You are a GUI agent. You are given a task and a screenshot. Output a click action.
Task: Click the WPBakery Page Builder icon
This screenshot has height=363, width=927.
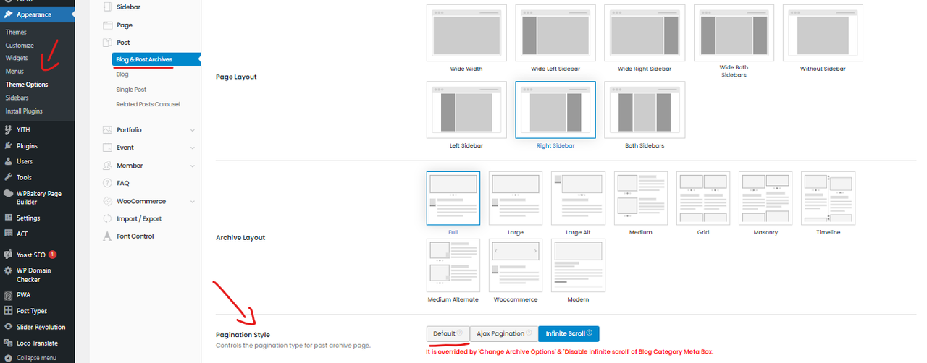pyautogui.click(x=9, y=194)
